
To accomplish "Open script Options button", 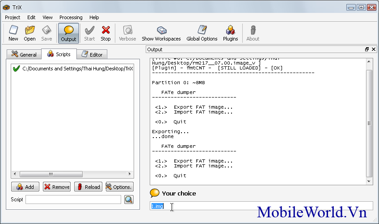I will click(x=119, y=187).
